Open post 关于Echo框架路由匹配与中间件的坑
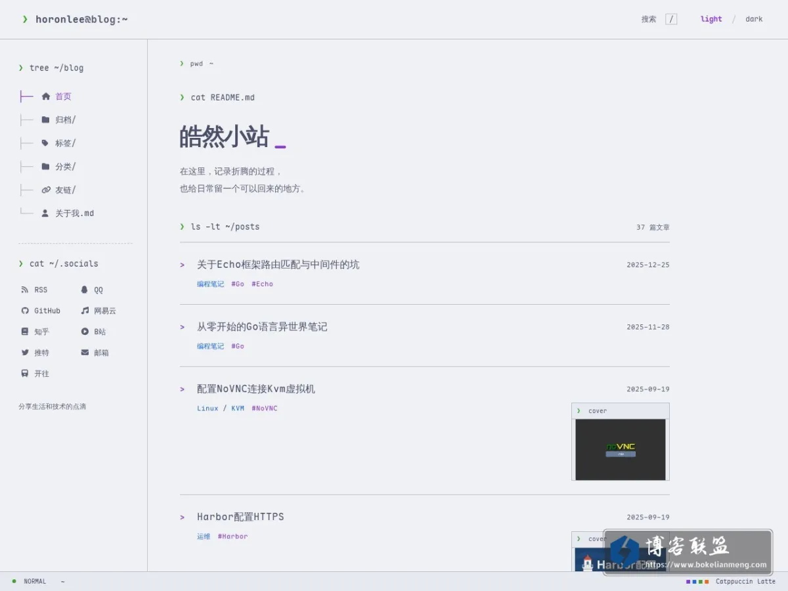The height and width of the screenshot is (591, 788). 278,265
